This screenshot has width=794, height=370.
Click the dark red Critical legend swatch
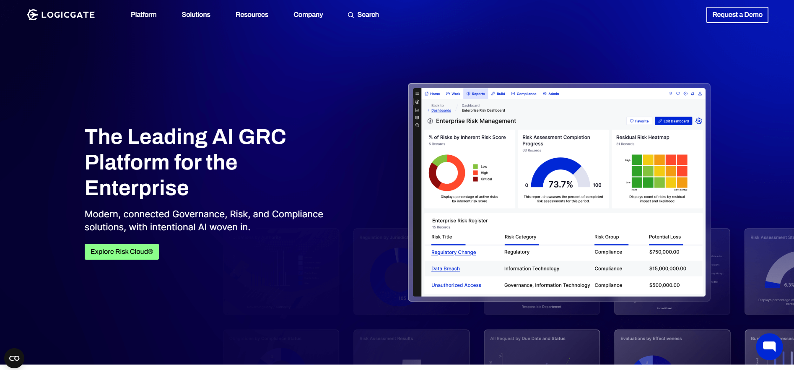coord(475,179)
